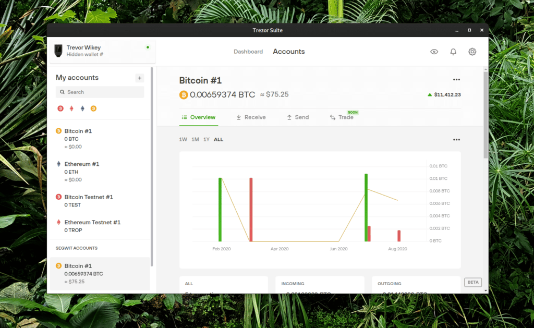
Task: Click the Send upload arrow icon
Action: pyautogui.click(x=289, y=117)
